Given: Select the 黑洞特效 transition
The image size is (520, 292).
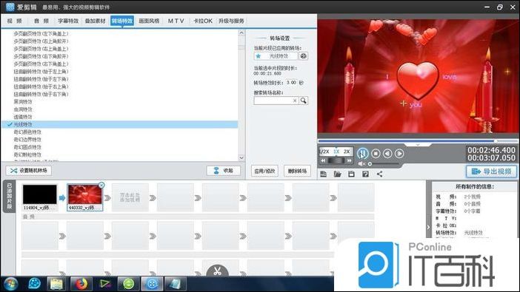Looking at the screenshot, I should tap(23, 101).
